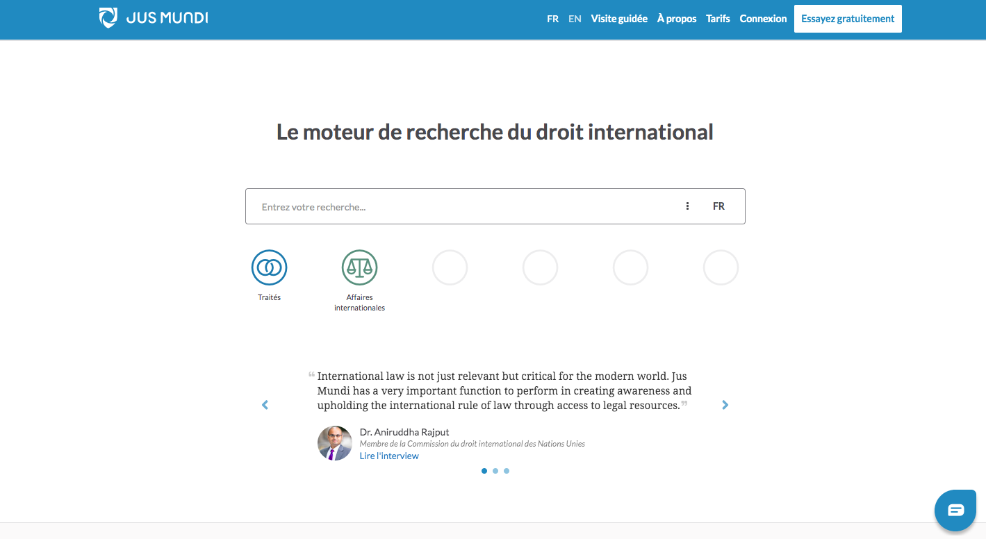Select the Traités circle icon
Image resolution: width=986 pixels, height=539 pixels.
[269, 267]
